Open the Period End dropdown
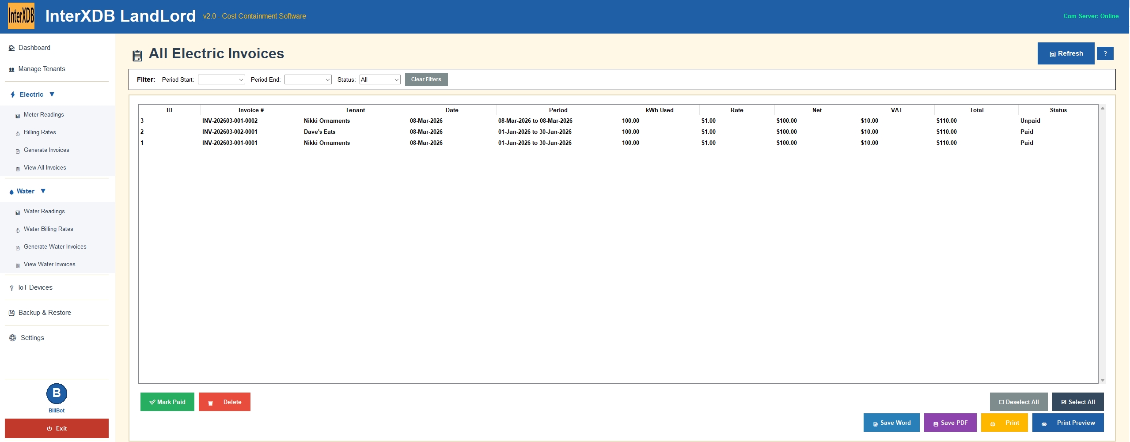 tap(308, 79)
